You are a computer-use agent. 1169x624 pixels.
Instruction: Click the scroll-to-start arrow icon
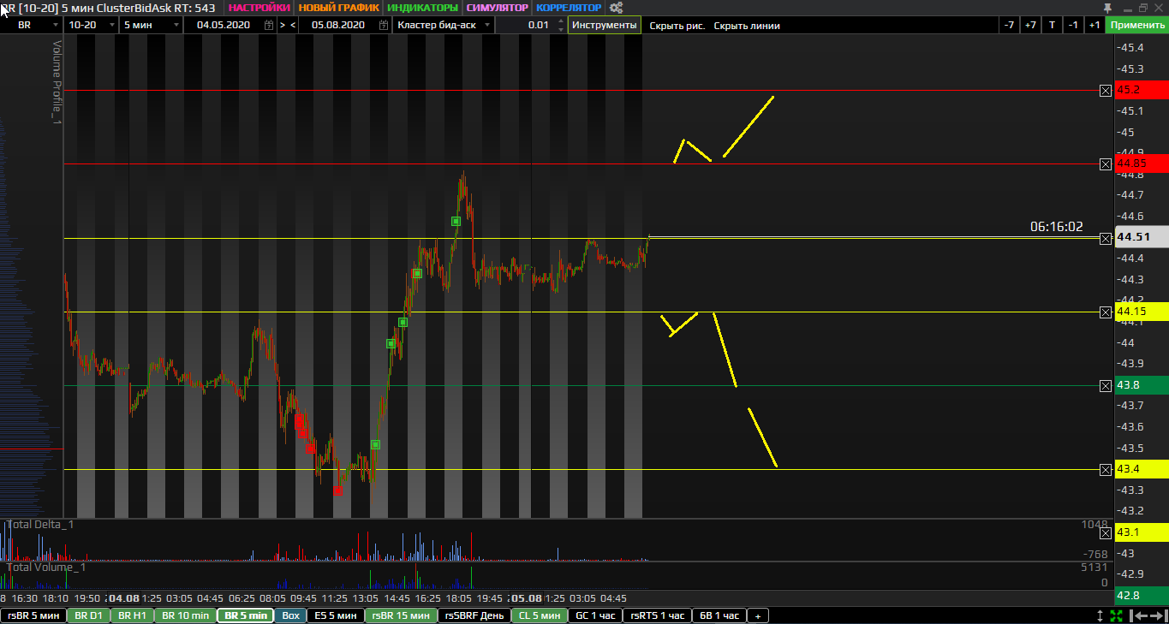tap(1138, 615)
